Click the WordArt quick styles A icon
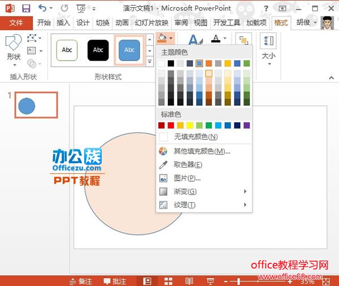Viewport: 339px width, 286px height. coord(195,39)
